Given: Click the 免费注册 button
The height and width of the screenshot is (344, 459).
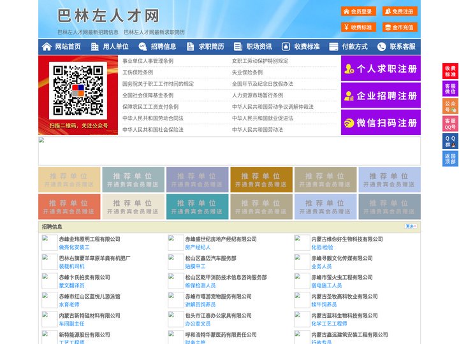Looking at the screenshot, I should [400, 11].
